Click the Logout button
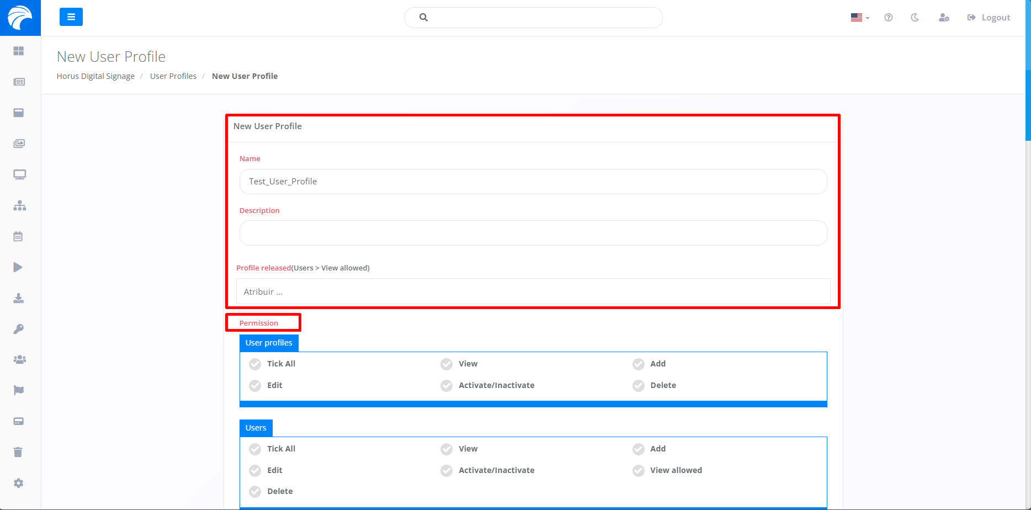This screenshot has height=510, width=1031. 989,18
